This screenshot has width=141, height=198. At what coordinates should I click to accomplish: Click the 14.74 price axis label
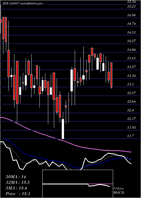131,24
